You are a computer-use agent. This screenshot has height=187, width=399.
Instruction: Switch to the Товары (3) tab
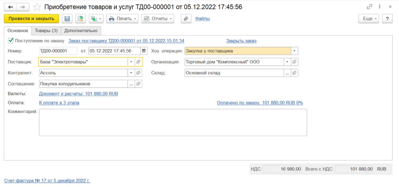[46, 31]
